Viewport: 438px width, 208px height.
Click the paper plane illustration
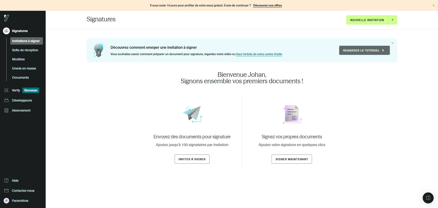click(x=192, y=114)
